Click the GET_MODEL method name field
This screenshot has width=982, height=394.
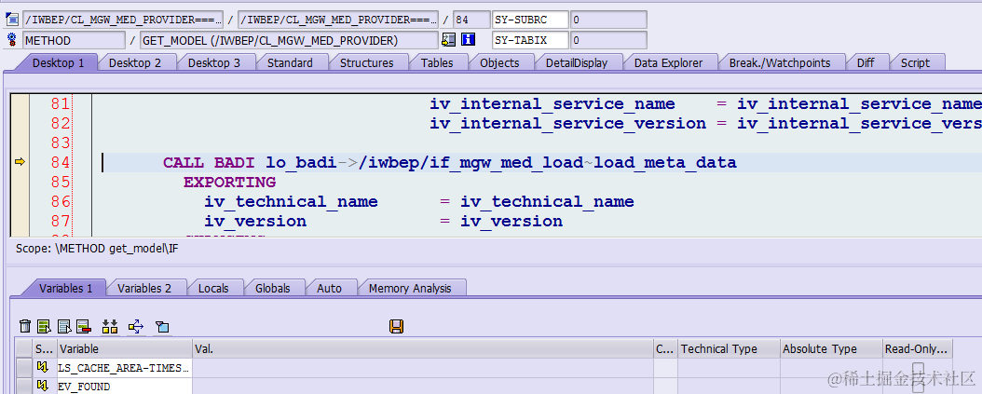click(x=289, y=41)
